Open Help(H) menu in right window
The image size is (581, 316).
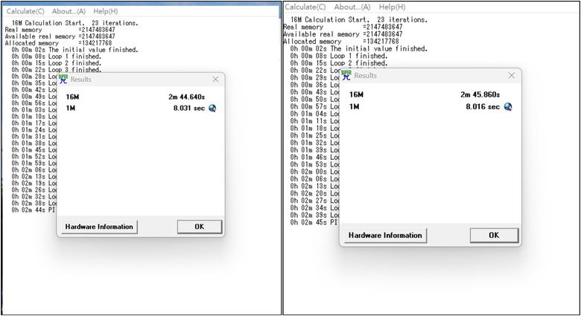392,7
